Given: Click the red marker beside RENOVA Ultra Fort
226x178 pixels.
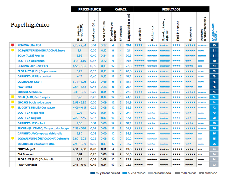Looking at the screenshot, I should pyautogui.click(x=13, y=45).
